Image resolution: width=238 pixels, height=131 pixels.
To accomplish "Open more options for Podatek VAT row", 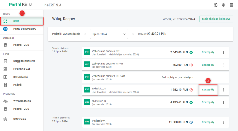I will click(223, 122).
